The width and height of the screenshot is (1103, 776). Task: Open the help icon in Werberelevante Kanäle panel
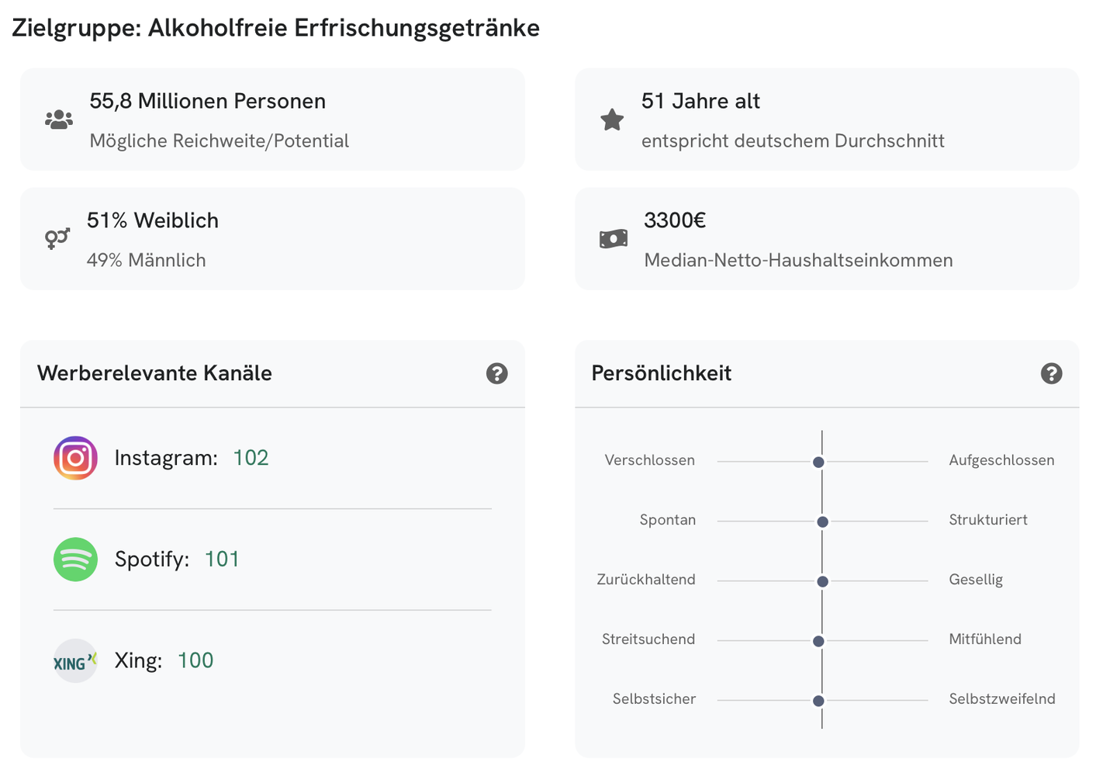pyautogui.click(x=496, y=373)
